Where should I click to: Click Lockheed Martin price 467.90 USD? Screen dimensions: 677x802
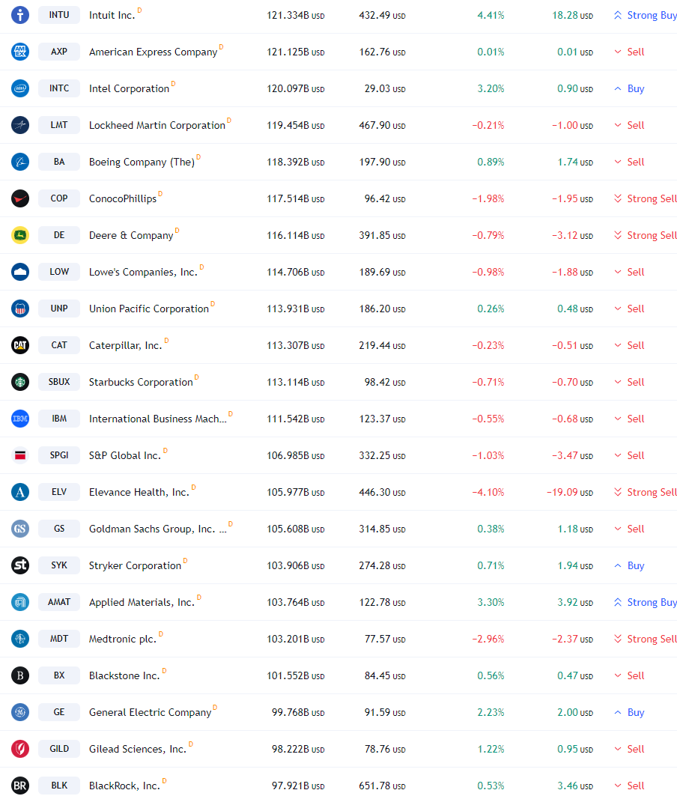382,125
